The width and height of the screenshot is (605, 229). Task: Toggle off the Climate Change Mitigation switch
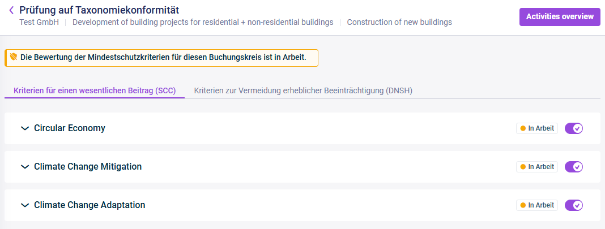click(574, 167)
